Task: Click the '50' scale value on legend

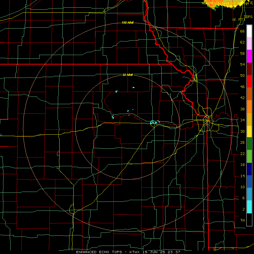Action: (242, 76)
